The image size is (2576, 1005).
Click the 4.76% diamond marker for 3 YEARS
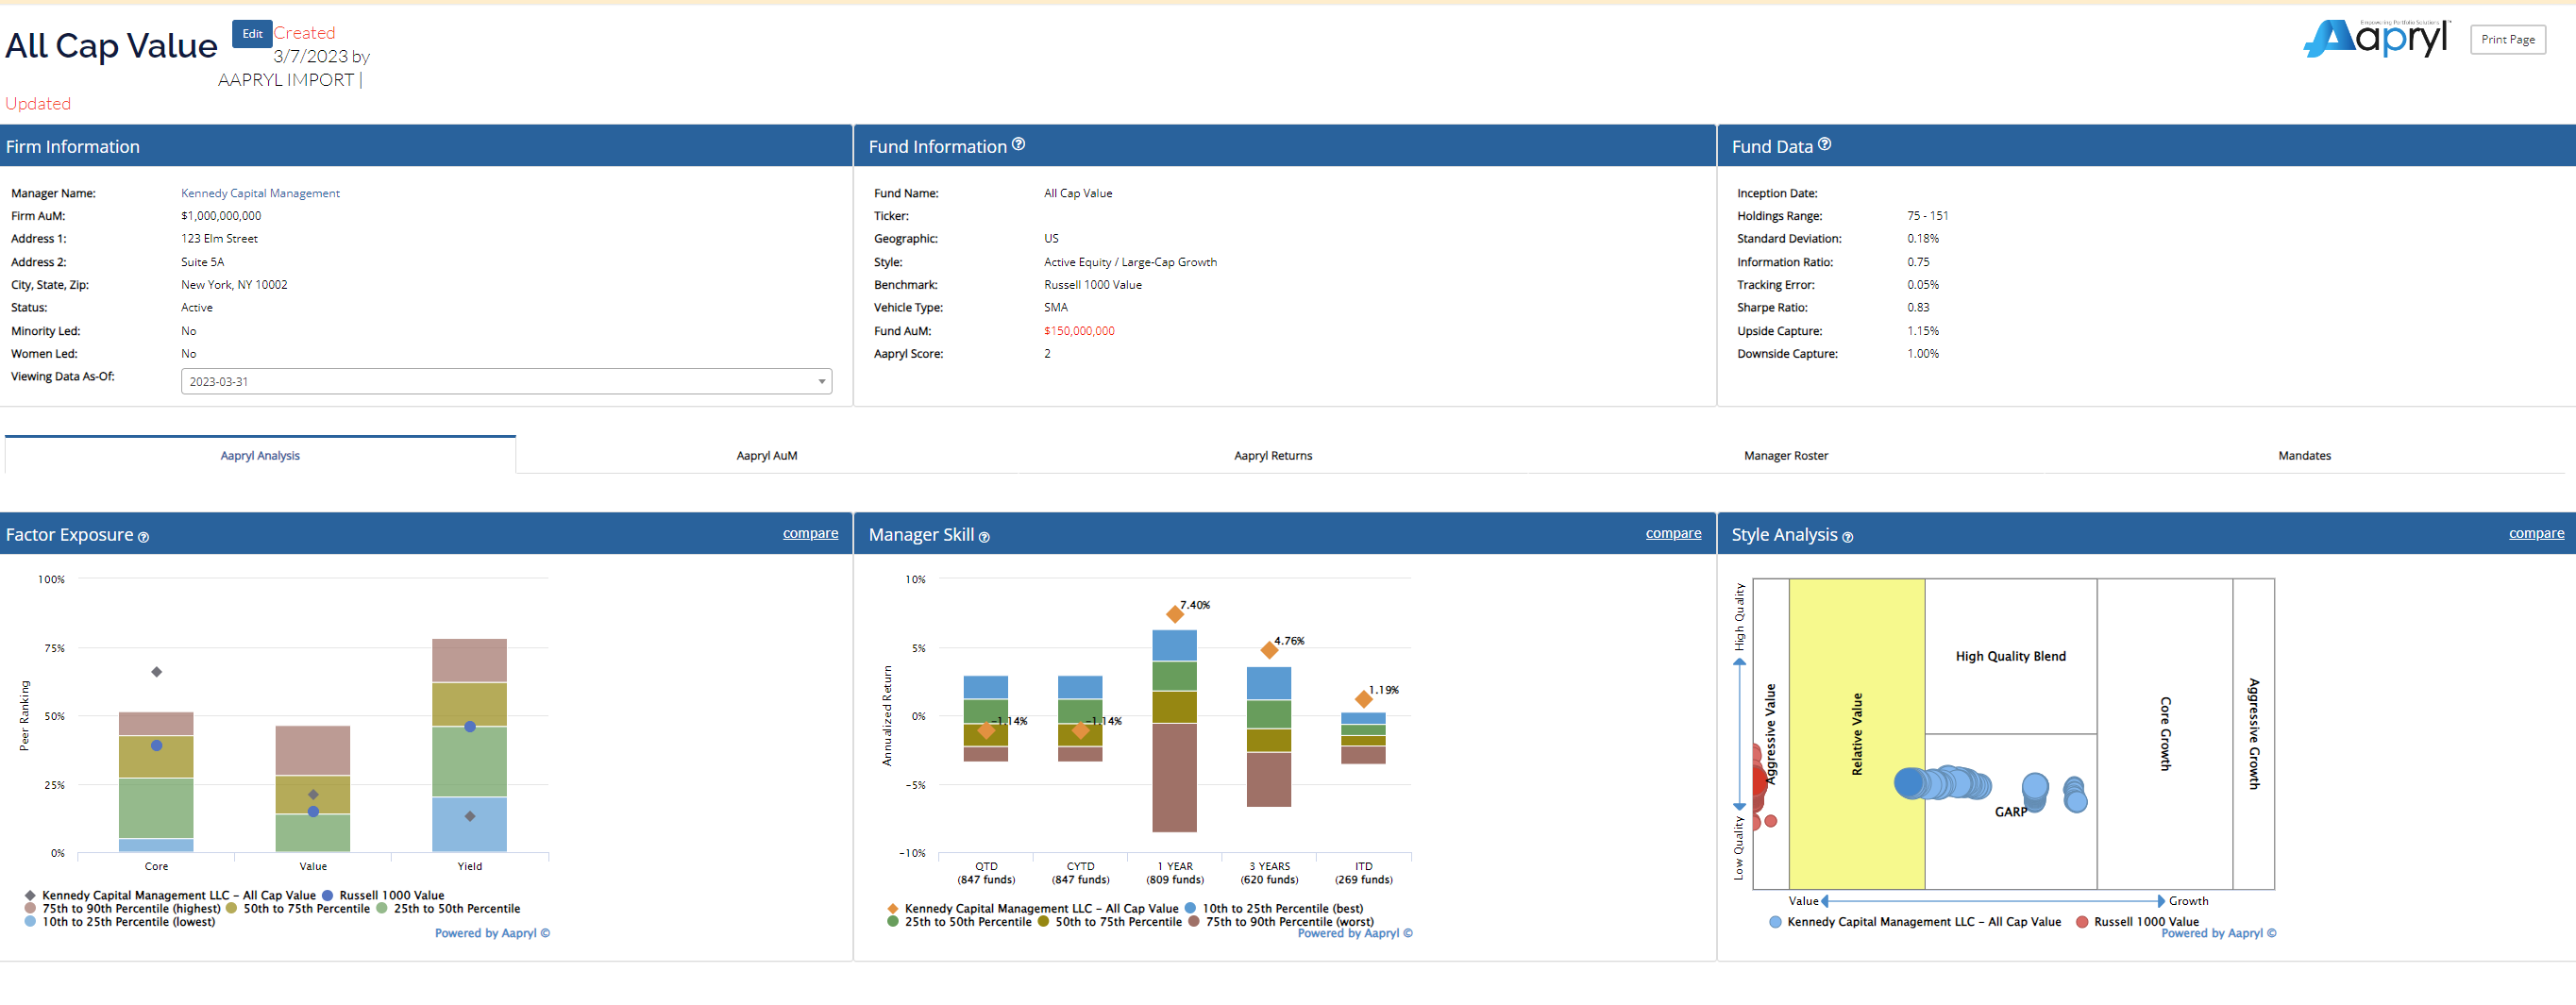coord(1269,650)
